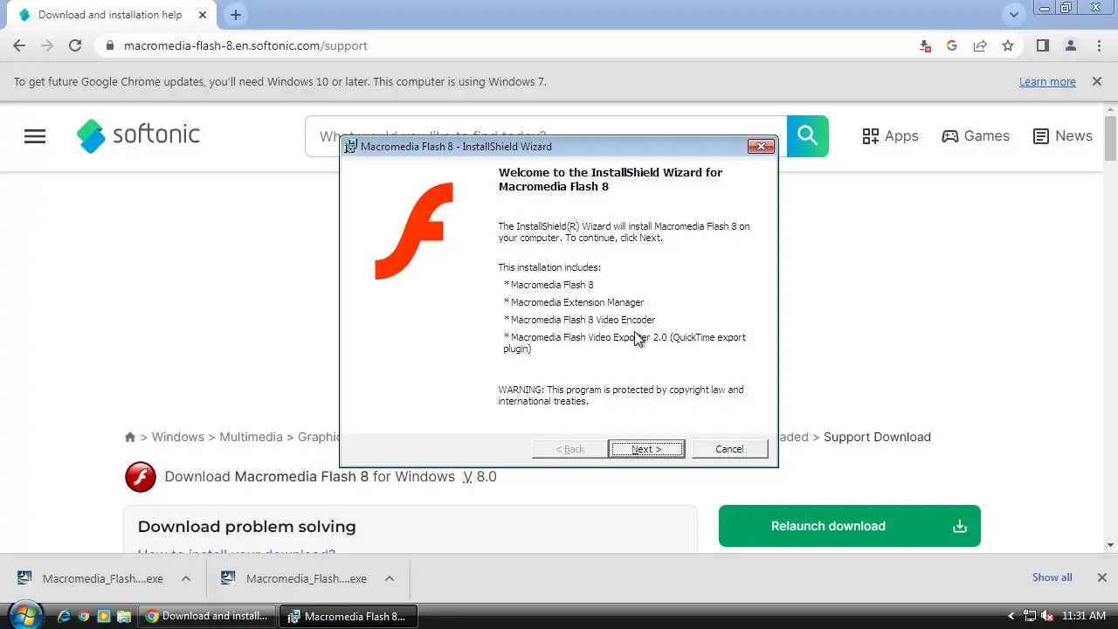Select the Download and installation help tab

pyautogui.click(x=110, y=15)
